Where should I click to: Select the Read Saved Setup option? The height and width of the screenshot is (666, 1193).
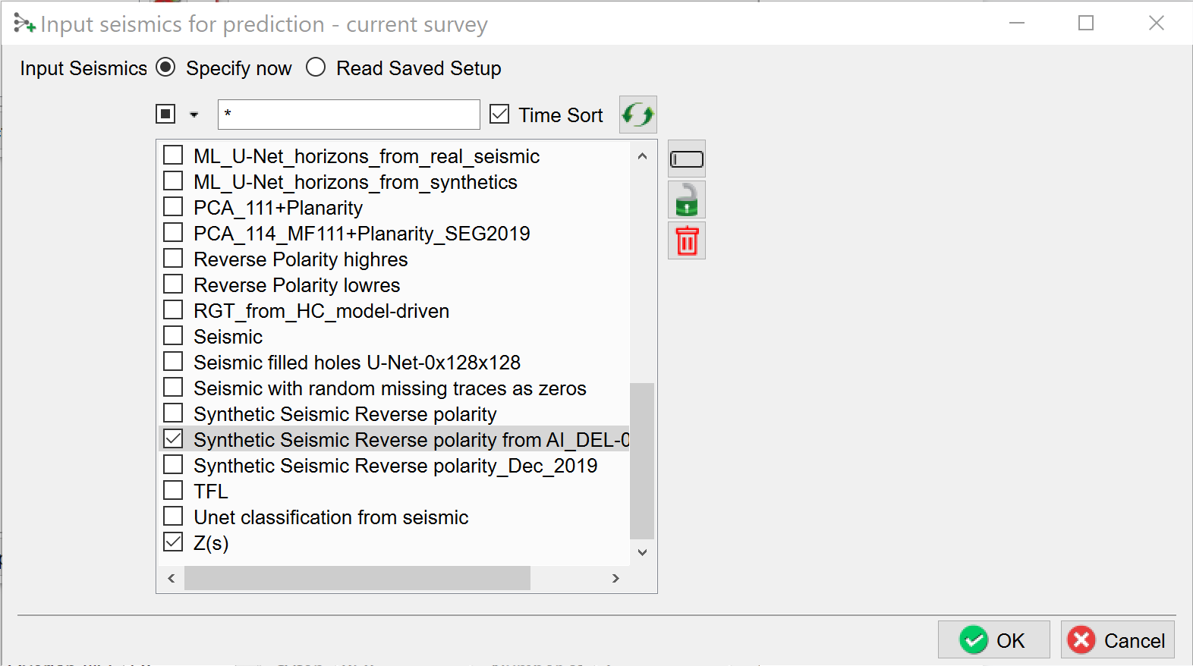[316, 68]
